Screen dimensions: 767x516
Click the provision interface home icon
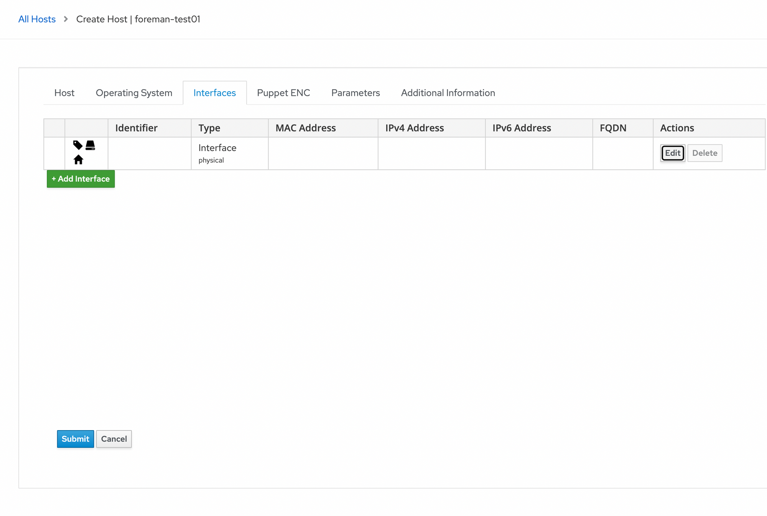(78, 159)
